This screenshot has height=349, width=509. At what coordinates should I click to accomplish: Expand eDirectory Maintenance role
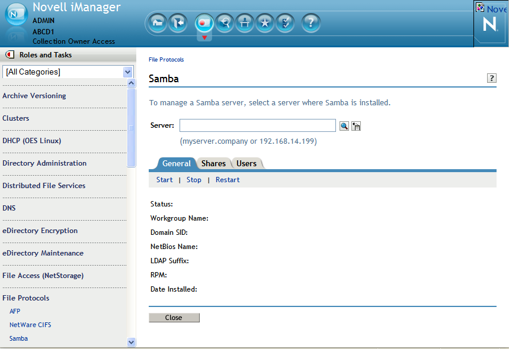pyautogui.click(x=43, y=253)
